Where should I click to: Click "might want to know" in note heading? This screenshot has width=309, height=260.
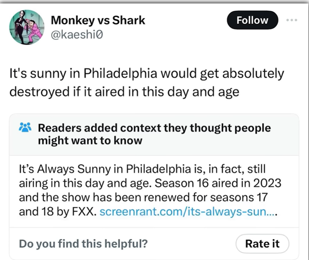(x=90, y=141)
